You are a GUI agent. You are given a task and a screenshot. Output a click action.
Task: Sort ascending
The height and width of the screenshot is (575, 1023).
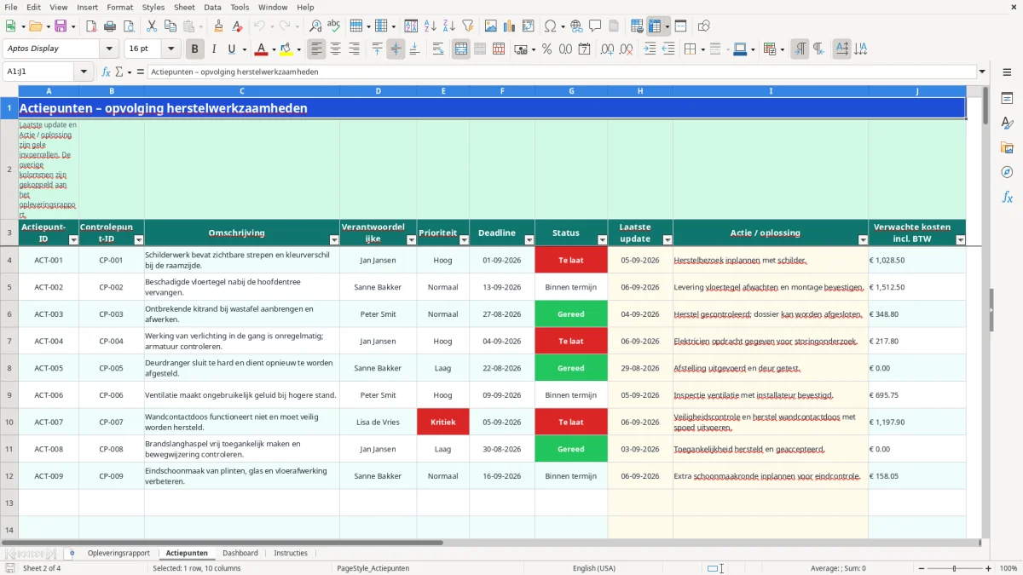click(431, 26)
